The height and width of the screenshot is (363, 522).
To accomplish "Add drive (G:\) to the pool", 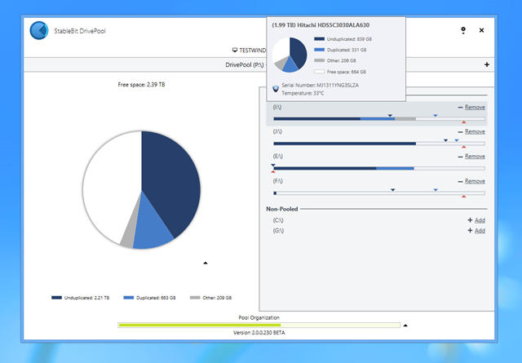I will click(x=480, y=231).
